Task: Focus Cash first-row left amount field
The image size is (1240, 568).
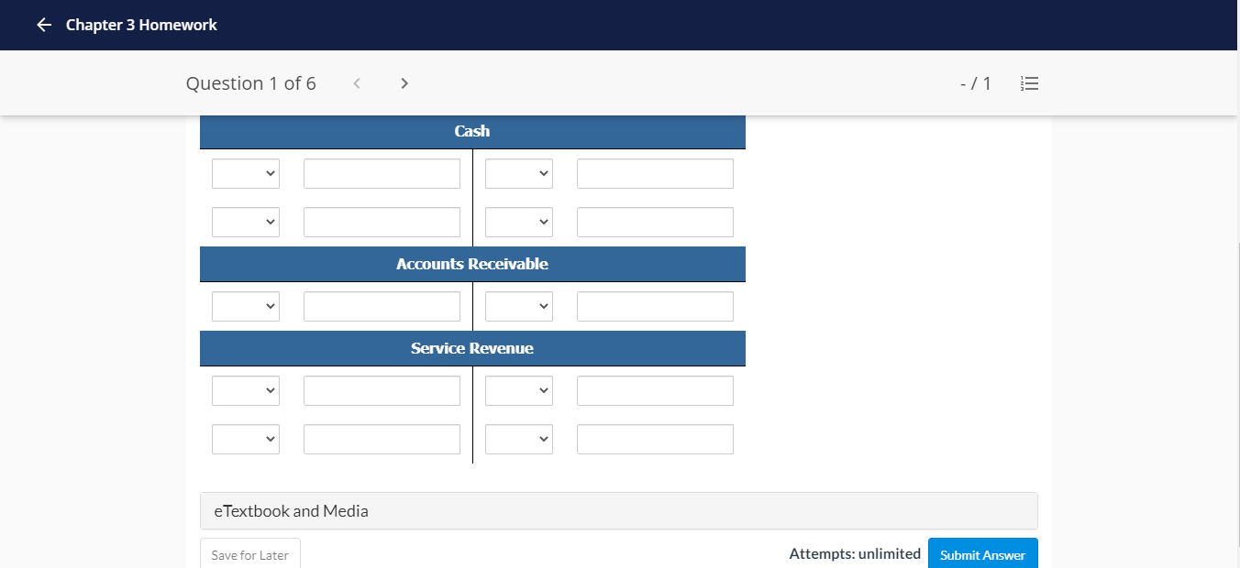Action: [382, 174]
